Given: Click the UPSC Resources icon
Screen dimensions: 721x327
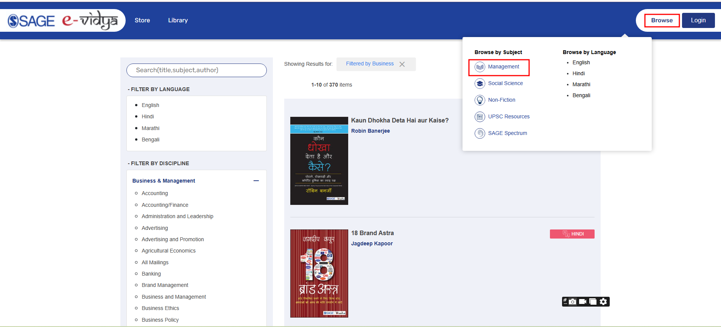Looking at the screenshot, I should click(480, 117).
